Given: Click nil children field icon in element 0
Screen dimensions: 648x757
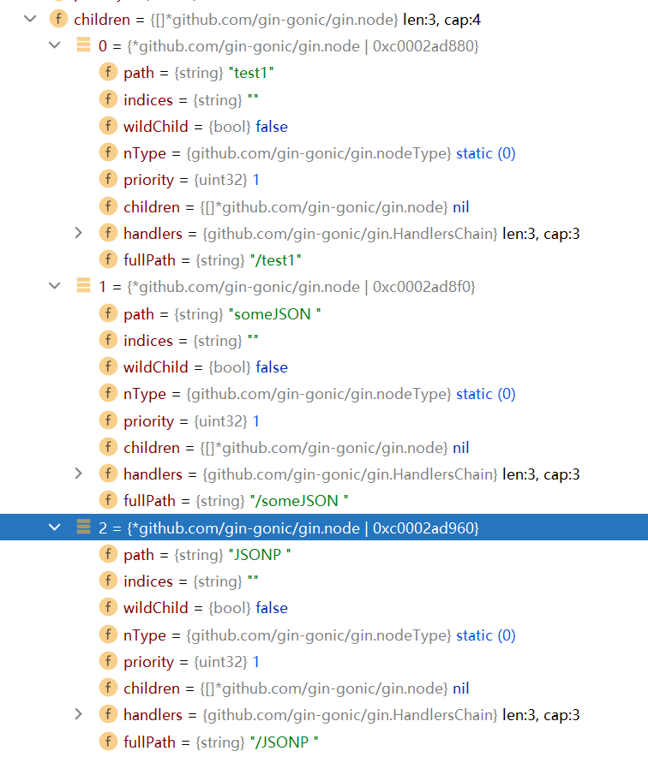Looking at the screenshot, I should pyautogui.click(x=108, y=206).
